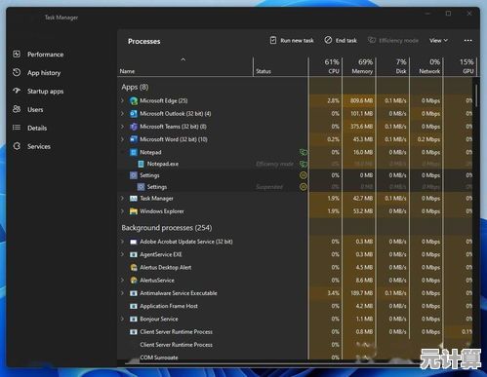Select the AgentService EXE row
487x377 pixels.
pos(295,254)
